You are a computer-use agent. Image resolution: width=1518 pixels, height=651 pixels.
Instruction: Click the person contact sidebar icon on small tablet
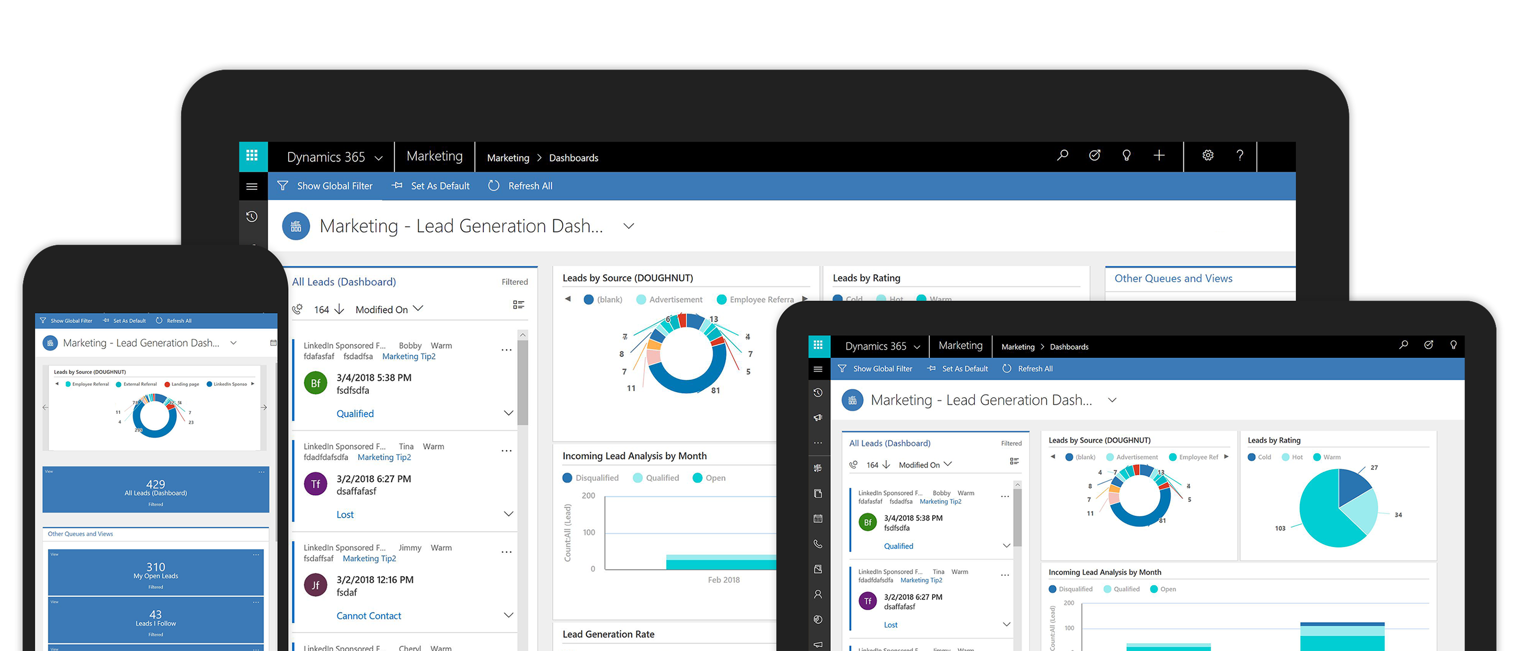tap(818, 595)
